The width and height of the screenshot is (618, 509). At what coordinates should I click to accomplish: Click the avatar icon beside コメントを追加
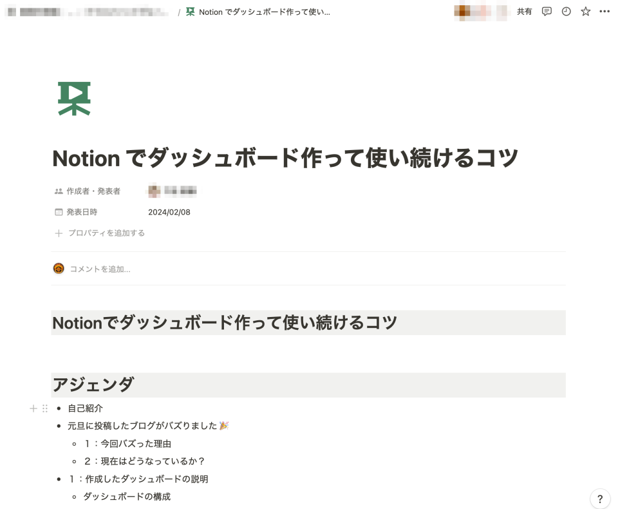(x=59, y=269)
